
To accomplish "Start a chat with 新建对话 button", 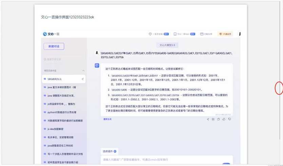I will (x=54, y=46).
